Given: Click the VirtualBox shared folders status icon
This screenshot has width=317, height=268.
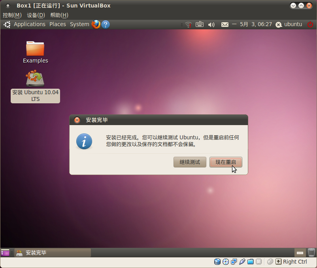Looking at the screenshot, I should tap(251, 262).
